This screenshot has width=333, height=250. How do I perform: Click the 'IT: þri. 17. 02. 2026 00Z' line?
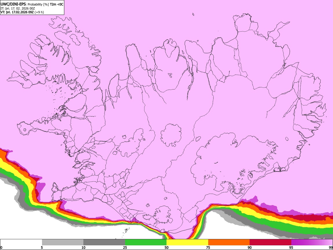click(18, 8)
